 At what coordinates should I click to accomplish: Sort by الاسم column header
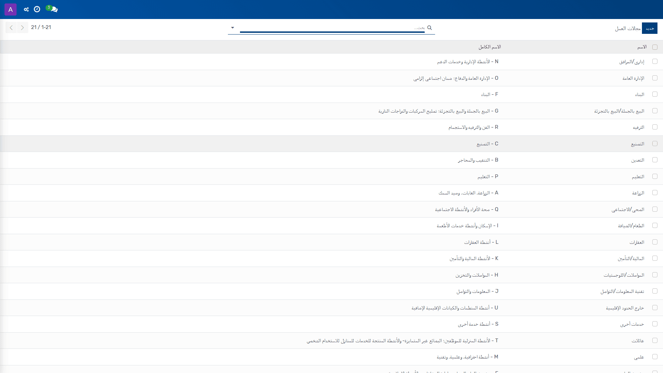click(642, 47)
